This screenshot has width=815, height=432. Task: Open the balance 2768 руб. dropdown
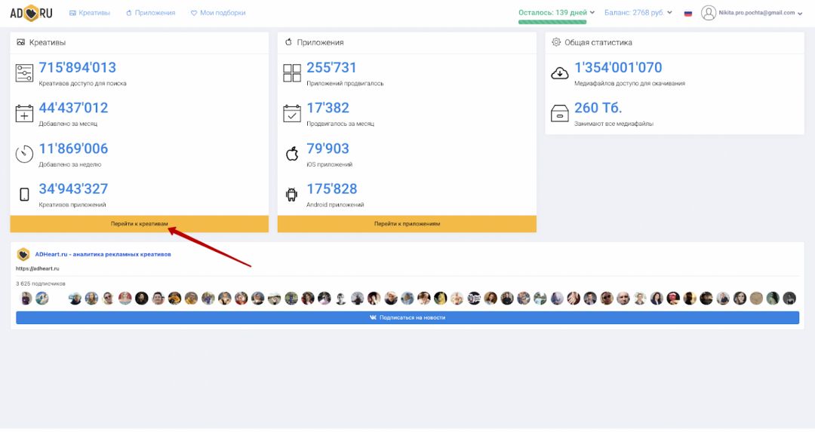(638, 13)
